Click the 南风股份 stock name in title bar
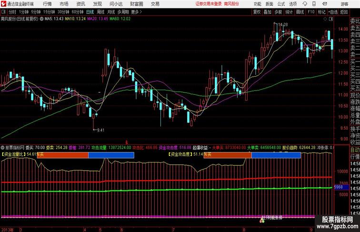 pos(231,4)
